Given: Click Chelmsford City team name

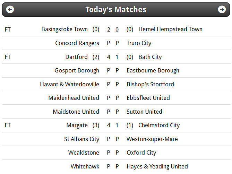Looking at the screenshot, I should pos(159,125).
